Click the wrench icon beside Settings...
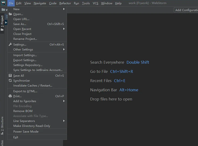The width and height of the screenshot is (198, 146). coord(10,45)
